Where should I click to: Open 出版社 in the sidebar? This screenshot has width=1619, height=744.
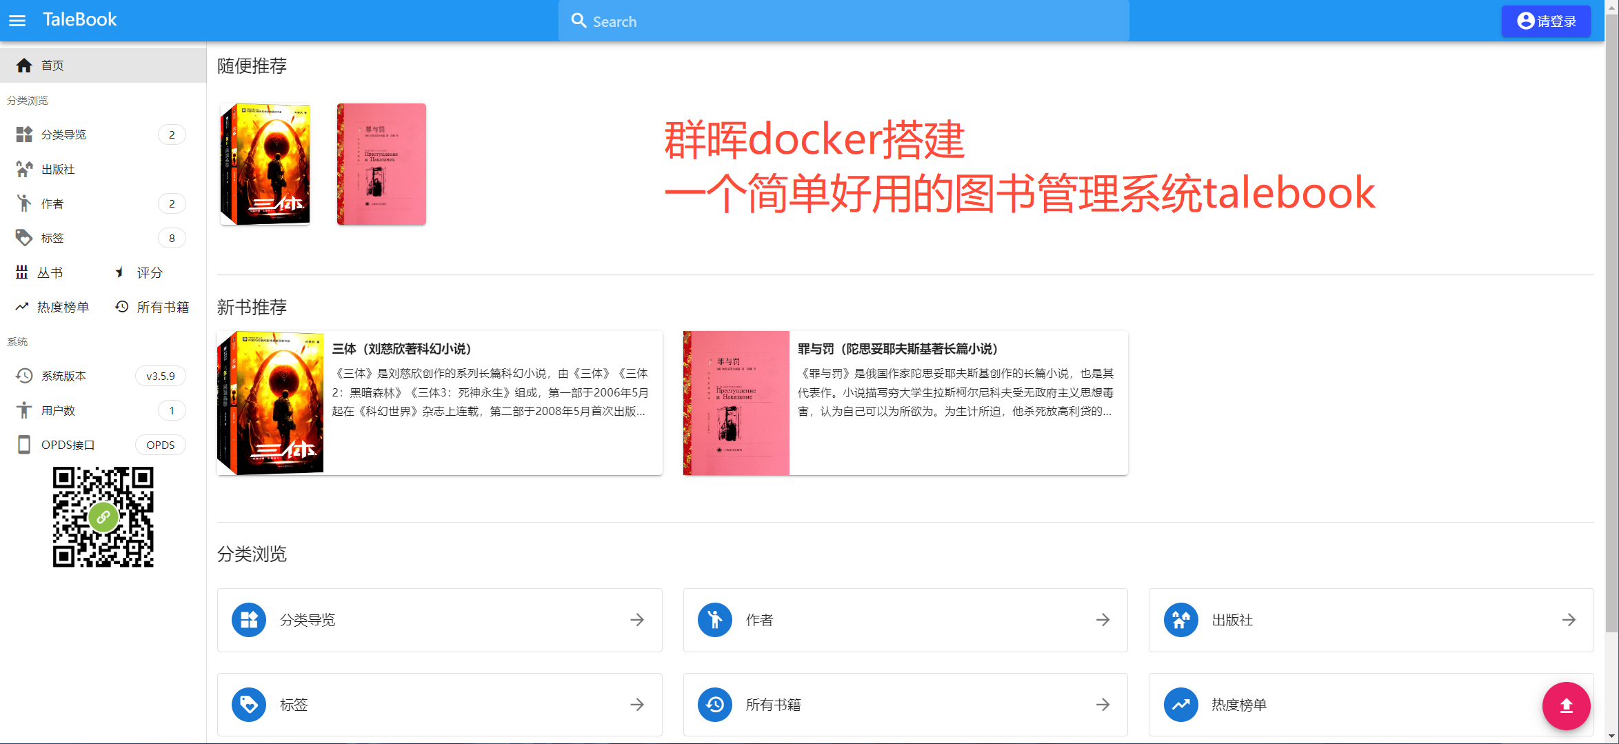103,169
